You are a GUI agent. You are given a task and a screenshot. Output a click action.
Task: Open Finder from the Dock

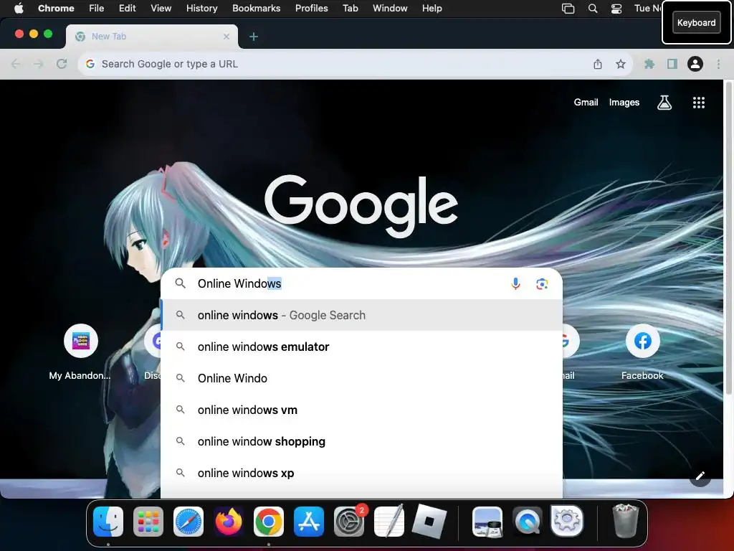click(x=108, y=522)
